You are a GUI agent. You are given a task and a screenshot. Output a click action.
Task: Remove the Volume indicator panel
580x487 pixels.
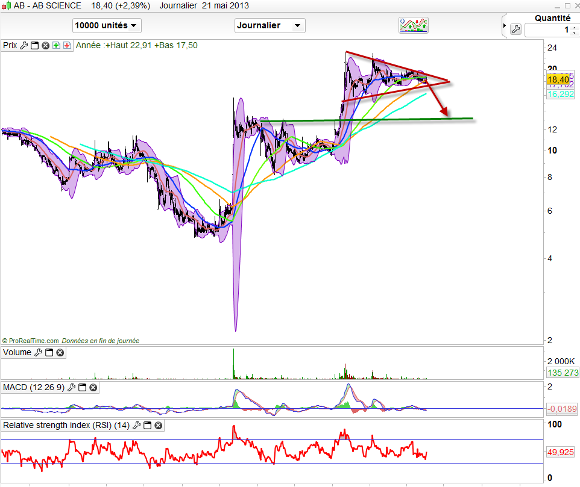click(x=60, y=353)
